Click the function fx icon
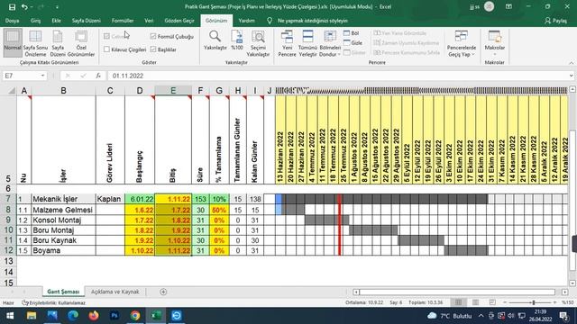The image size is (577, 324). (98, 76)
